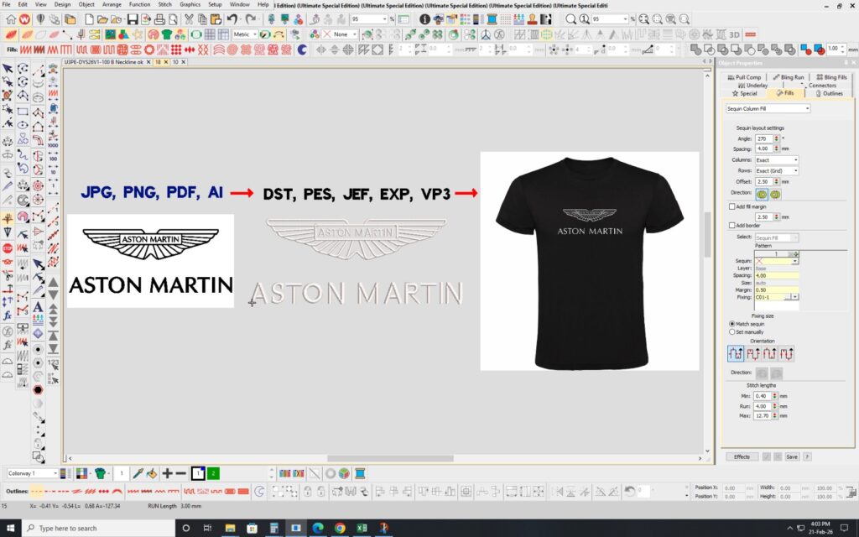859x537 pixels.
Task: Click the Home icon in the toolbar
Action: tap(11, 19)
